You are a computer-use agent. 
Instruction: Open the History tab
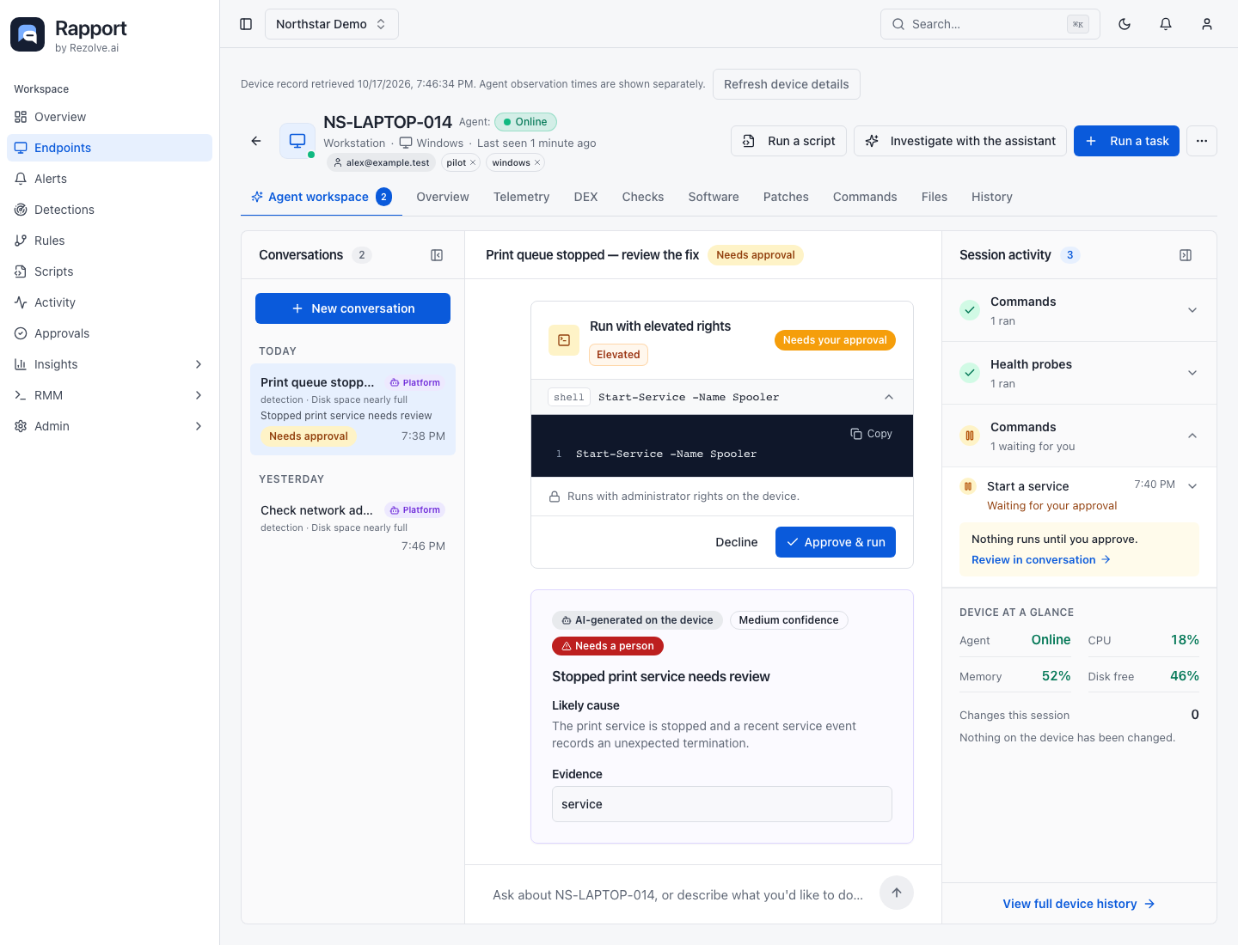[x=992, y=197]
